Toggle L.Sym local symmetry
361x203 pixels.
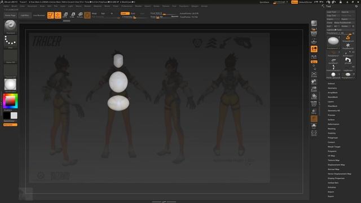pos(314,56)
